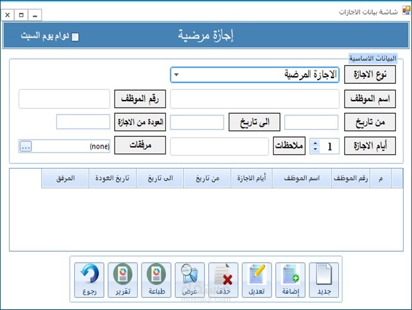Click the من تاريخ label button
This screenshot has height=310, width=412.
point(370,122)
